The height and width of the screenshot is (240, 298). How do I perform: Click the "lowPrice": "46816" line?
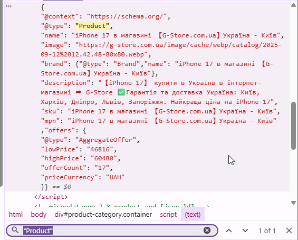pos(79,149)
